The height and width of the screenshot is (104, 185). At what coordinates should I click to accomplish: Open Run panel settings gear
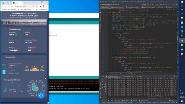(x=175, y=76)
